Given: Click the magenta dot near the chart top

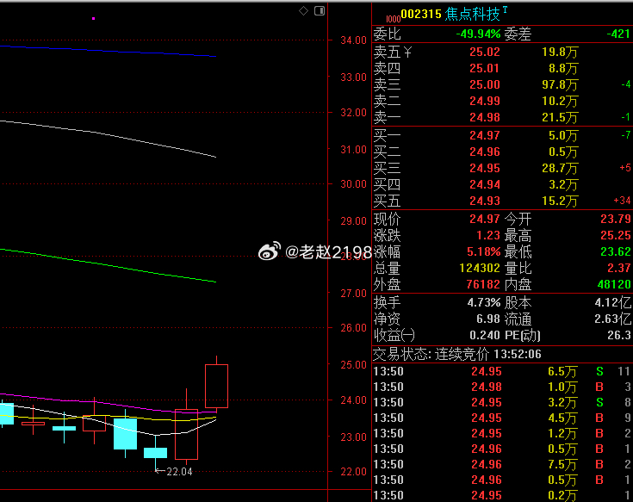Looking at the screenshot, I should (93, 19).
